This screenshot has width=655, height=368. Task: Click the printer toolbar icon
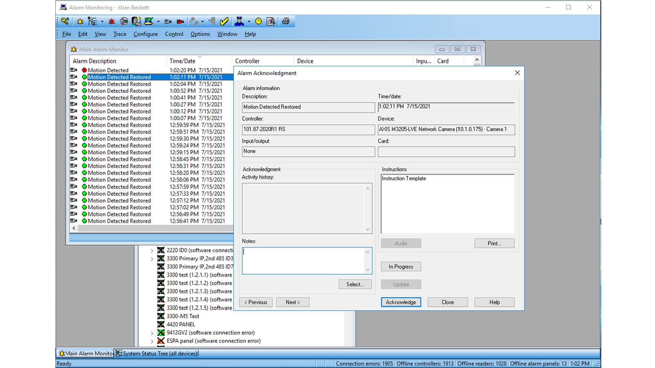286,21
